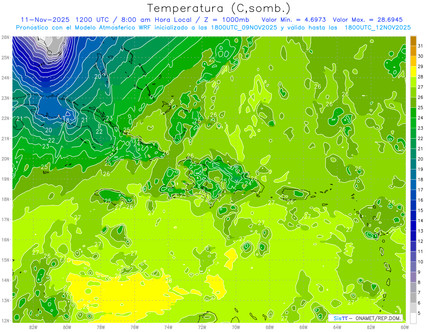
Task: Click the "Modelo Atmosferico WRF" forecast line
Action: 214,27
